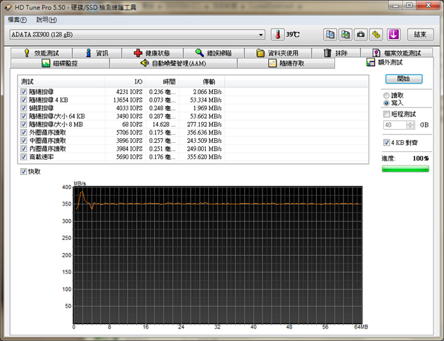Toggle the 短程測試 short stroke checkbox

pos(387,114)
